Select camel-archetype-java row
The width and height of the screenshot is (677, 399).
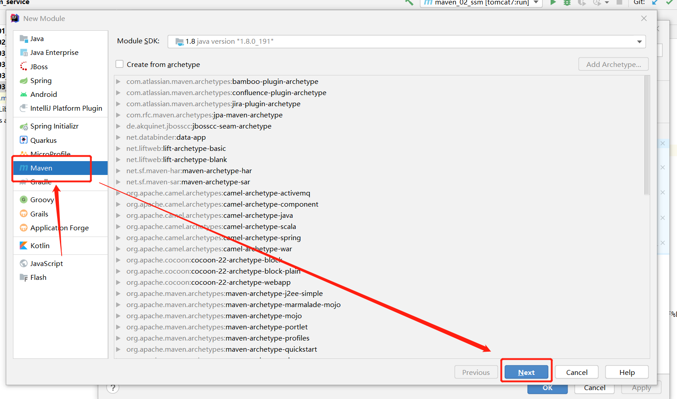tap(379, 216)
